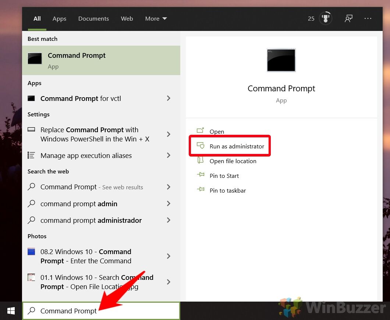The height and width of the screenshot is (320, 390).
Task: Click the taskbar search input field
Action: point(101,311)
